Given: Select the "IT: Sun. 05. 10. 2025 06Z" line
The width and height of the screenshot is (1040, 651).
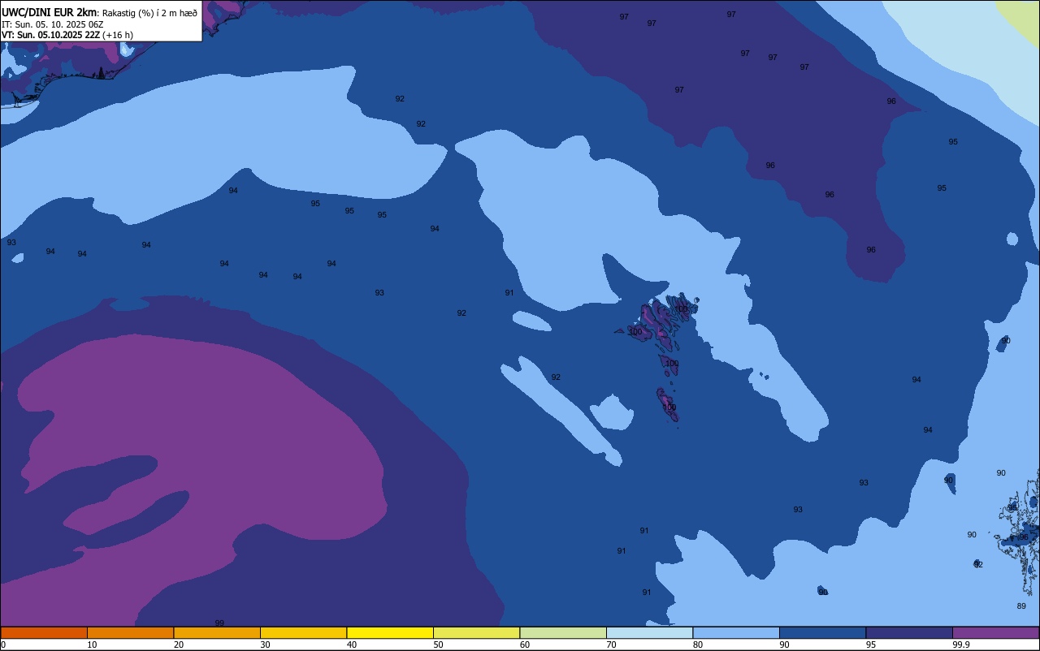Looking at the screenshot, I should click(x=52, y=24).
